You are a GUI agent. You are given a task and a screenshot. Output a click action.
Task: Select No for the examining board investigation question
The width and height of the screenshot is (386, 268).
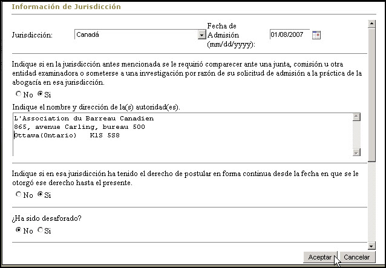pos(19,94)
